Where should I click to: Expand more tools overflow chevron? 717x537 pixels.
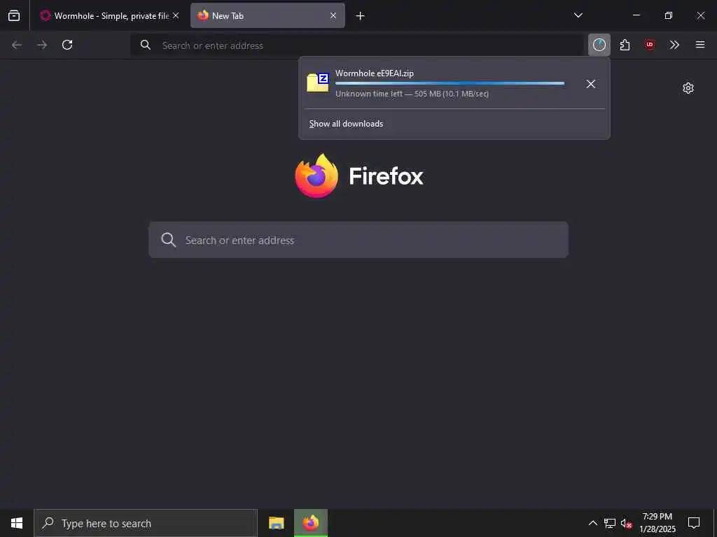(x=674, y=45)
